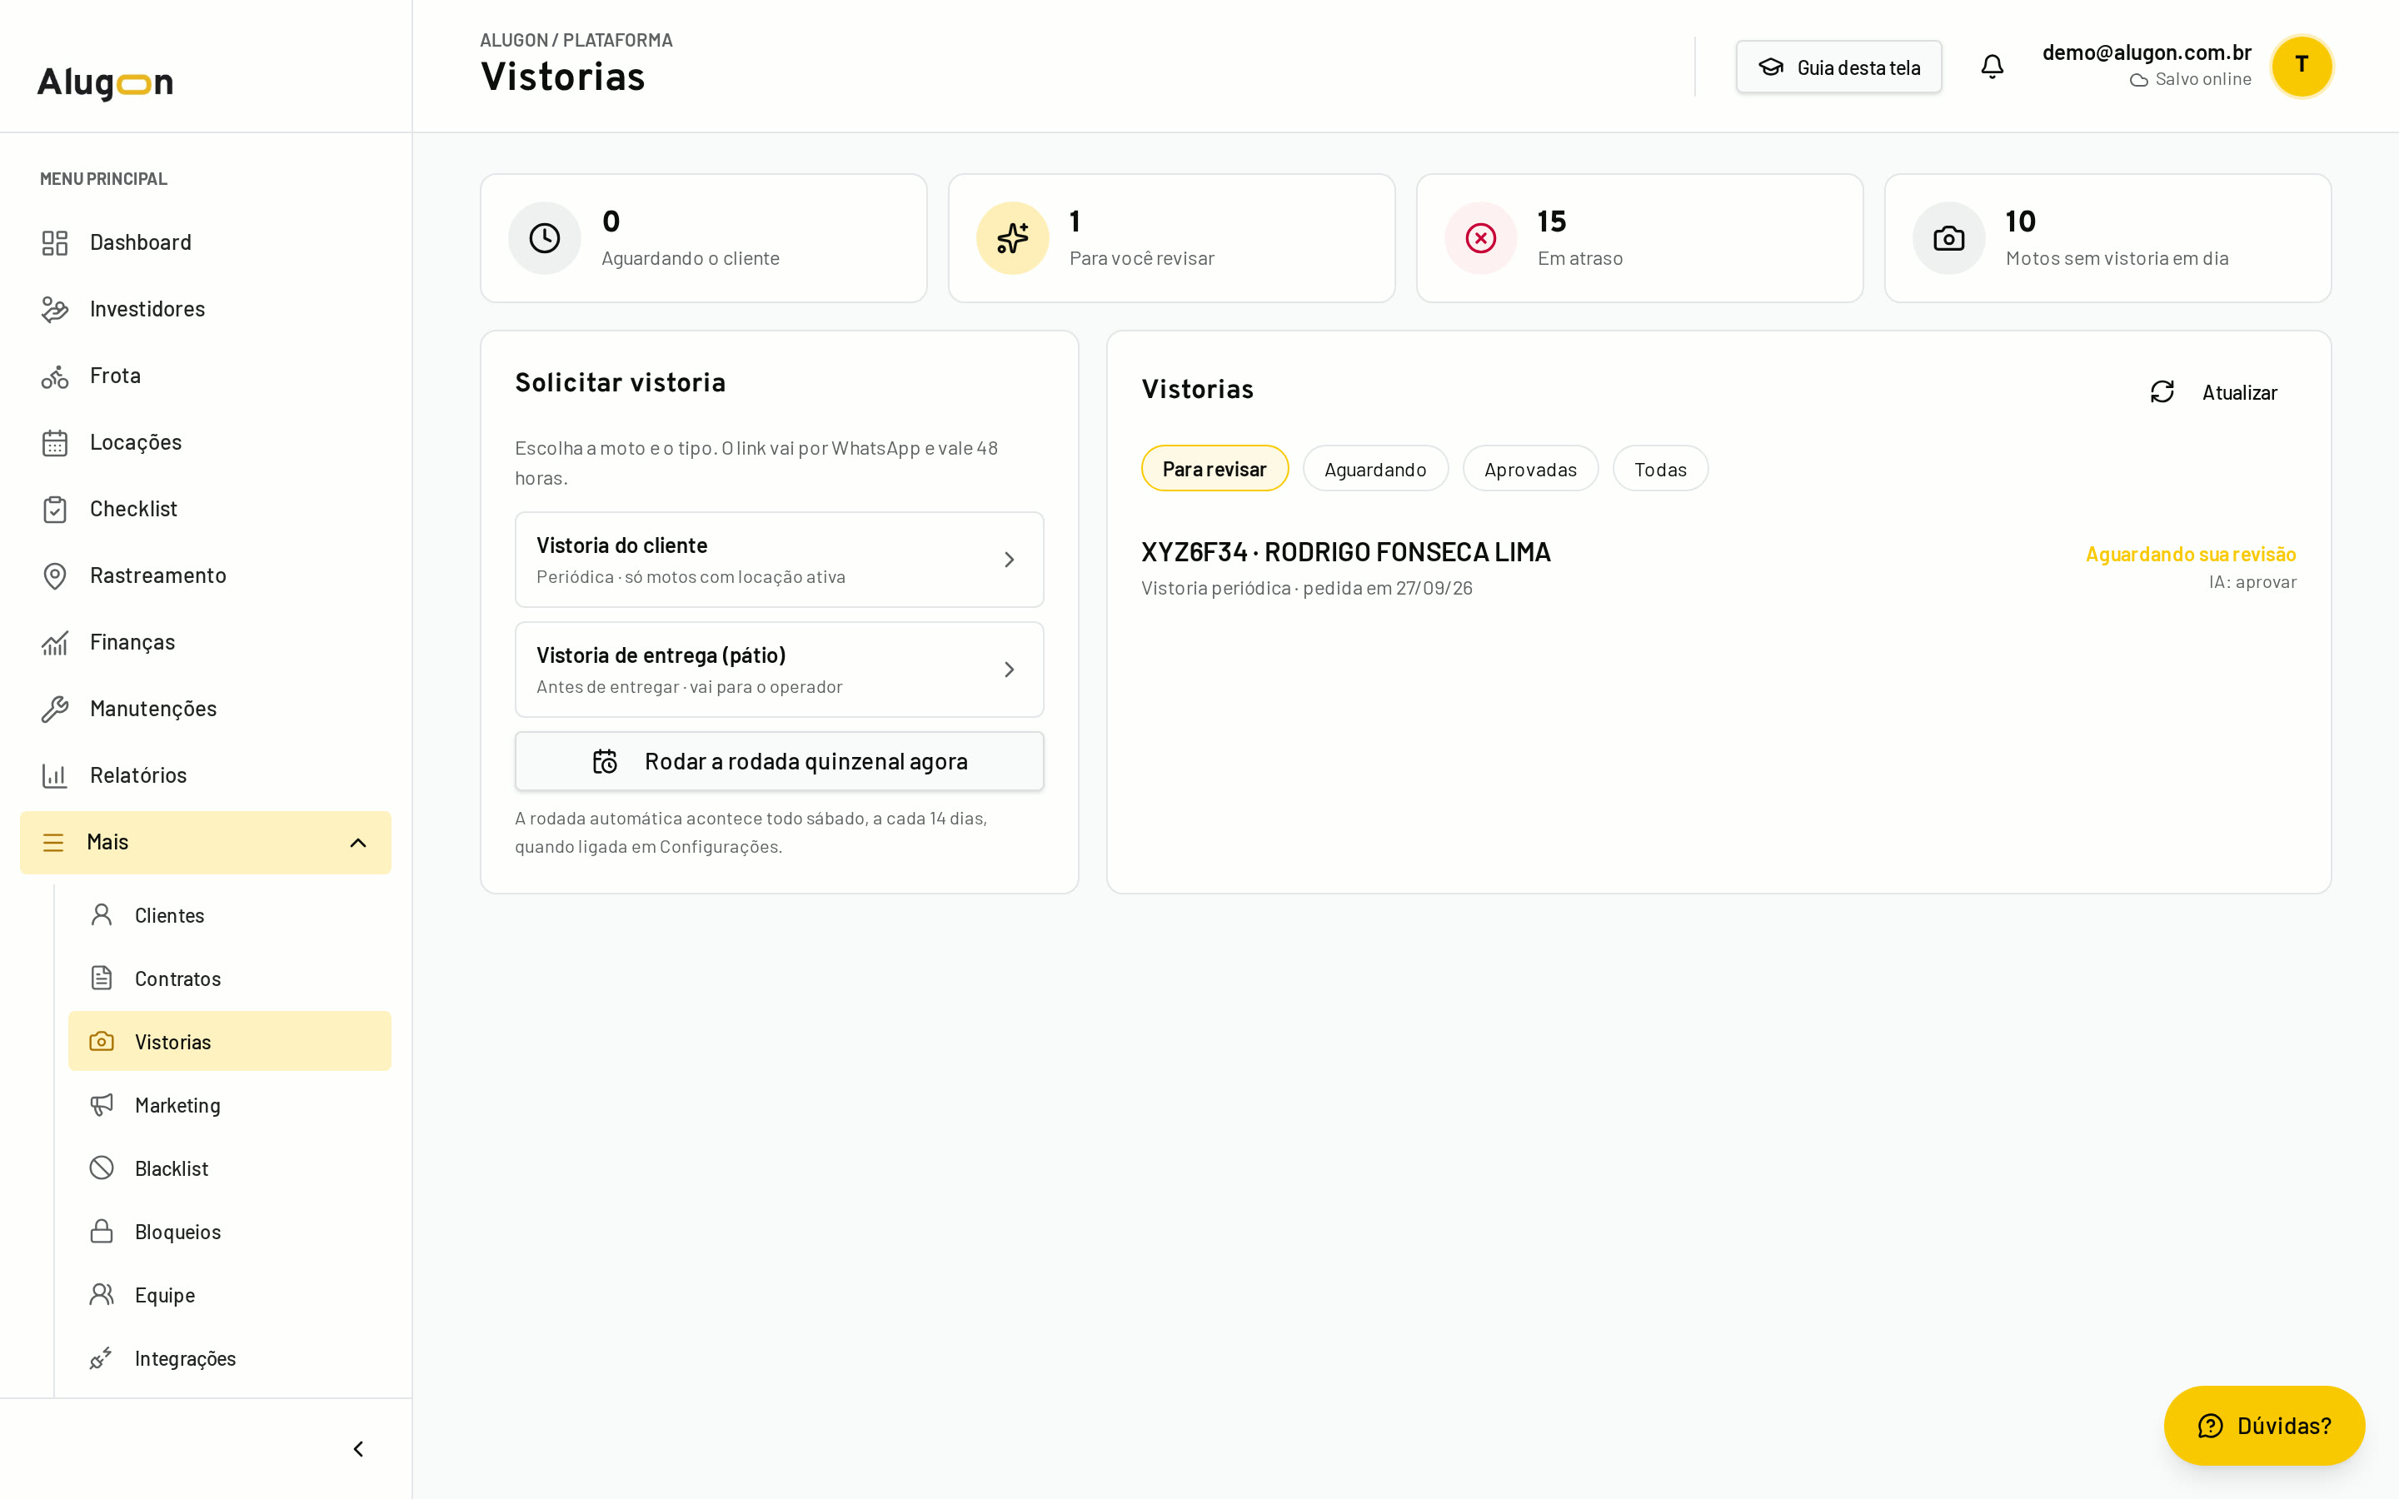The height and width of the screenshot is (1499, 2399).
Task: Click the Frota motorcycle icon
Action: [x=54, y=376]
